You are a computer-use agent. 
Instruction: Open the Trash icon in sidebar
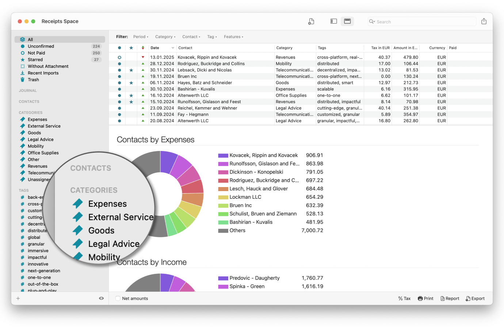coord(22,79)
